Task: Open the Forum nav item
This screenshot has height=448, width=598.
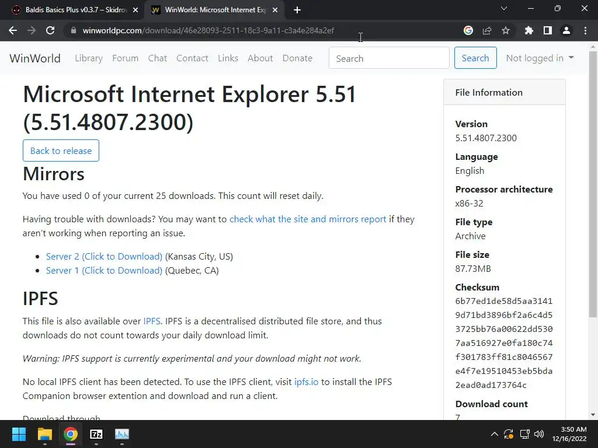Action: [125, 58]
